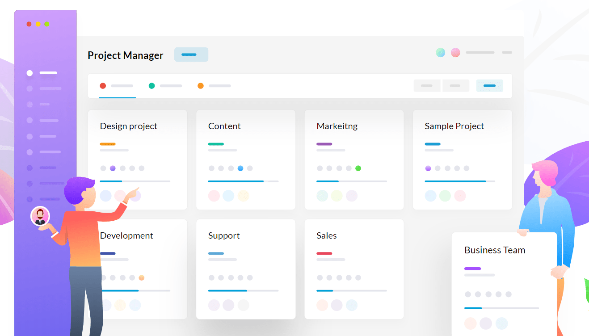Click the Sales card progress bar
This screenshot has height=336, width=589.
352,290
